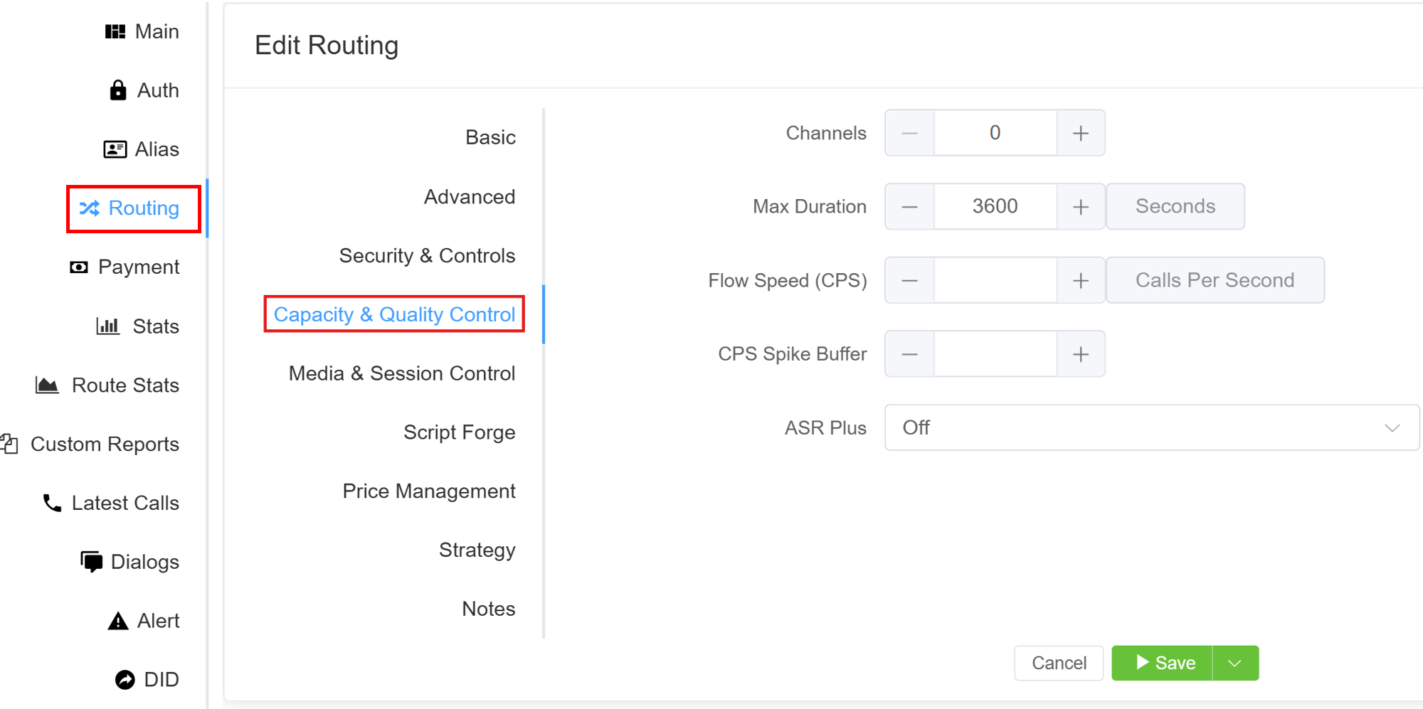Click the Auth lock icon
This screenshot has width=1423, height=709.
click(118, 91)
